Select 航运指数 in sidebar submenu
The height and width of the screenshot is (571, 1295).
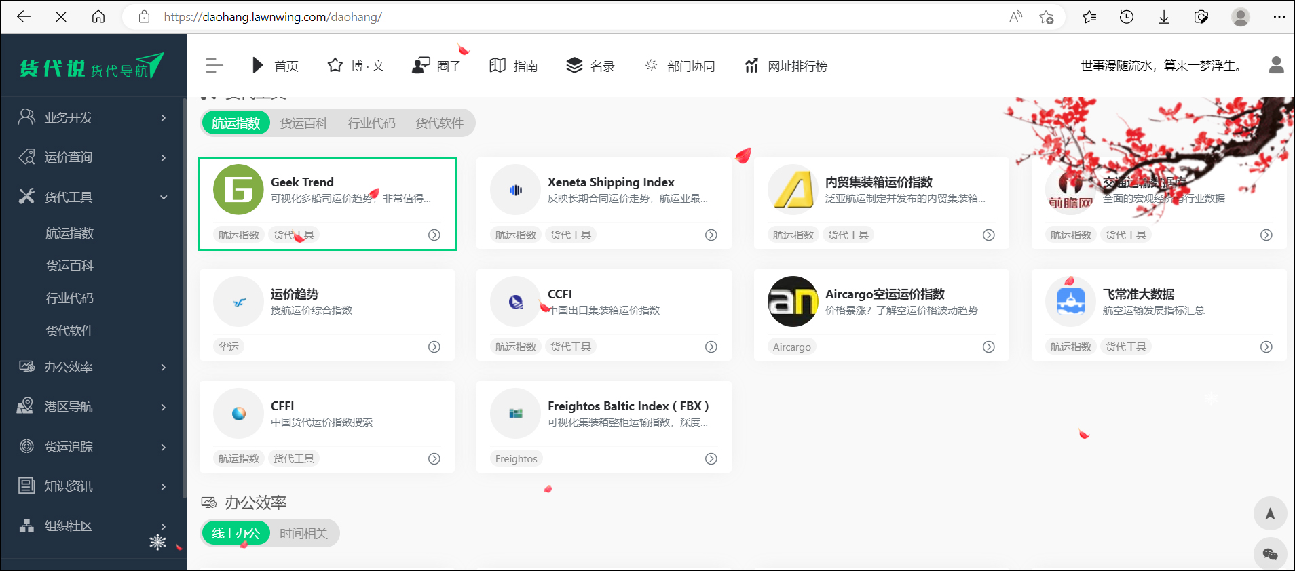(69, 233)
